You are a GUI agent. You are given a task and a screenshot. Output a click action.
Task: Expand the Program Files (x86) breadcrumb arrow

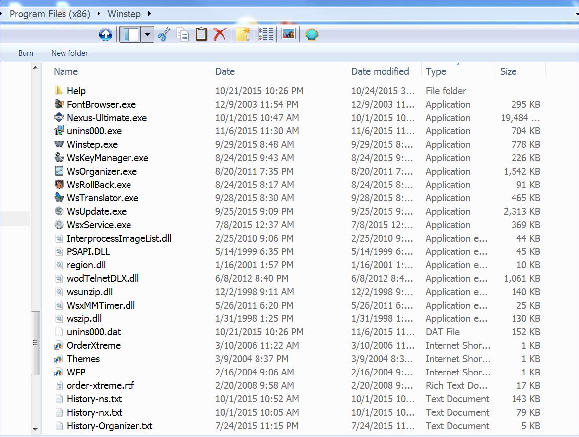pos(99,14)
